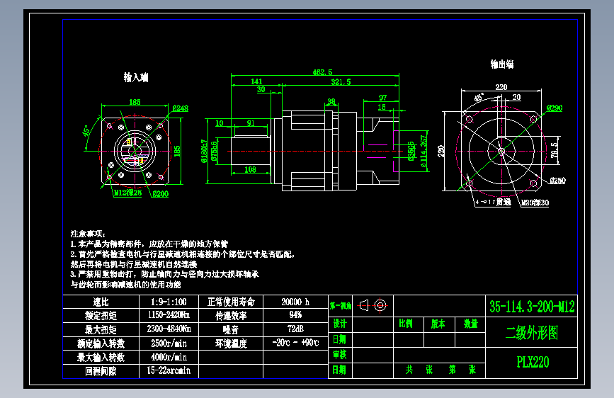The height and width of the screenshot is (398, 614).
Task: Select the 注意事项 notes heading
Action: [x=88, y=234]
